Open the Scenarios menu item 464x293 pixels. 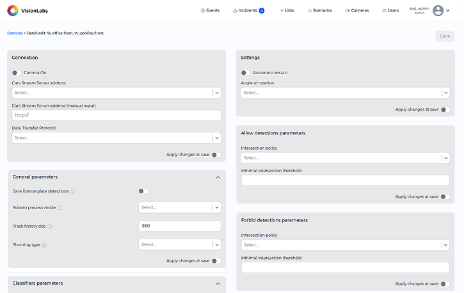(x=319, y=10)
